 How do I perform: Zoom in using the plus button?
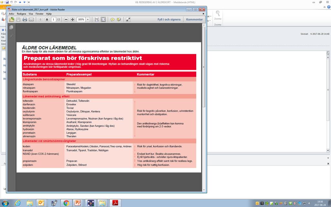[72, 19]
